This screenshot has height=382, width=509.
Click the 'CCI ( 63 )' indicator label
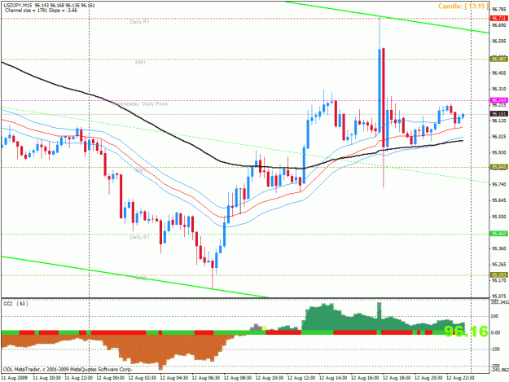pos(15,304)
